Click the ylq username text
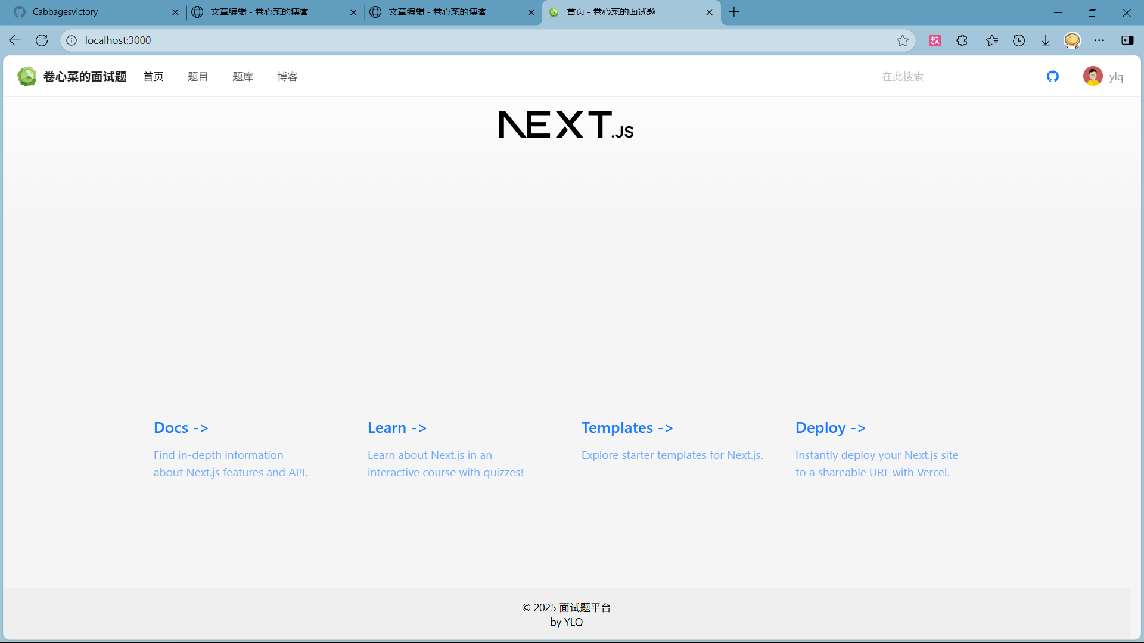This screenshot has height=643, width=1144. point(1116,77)
